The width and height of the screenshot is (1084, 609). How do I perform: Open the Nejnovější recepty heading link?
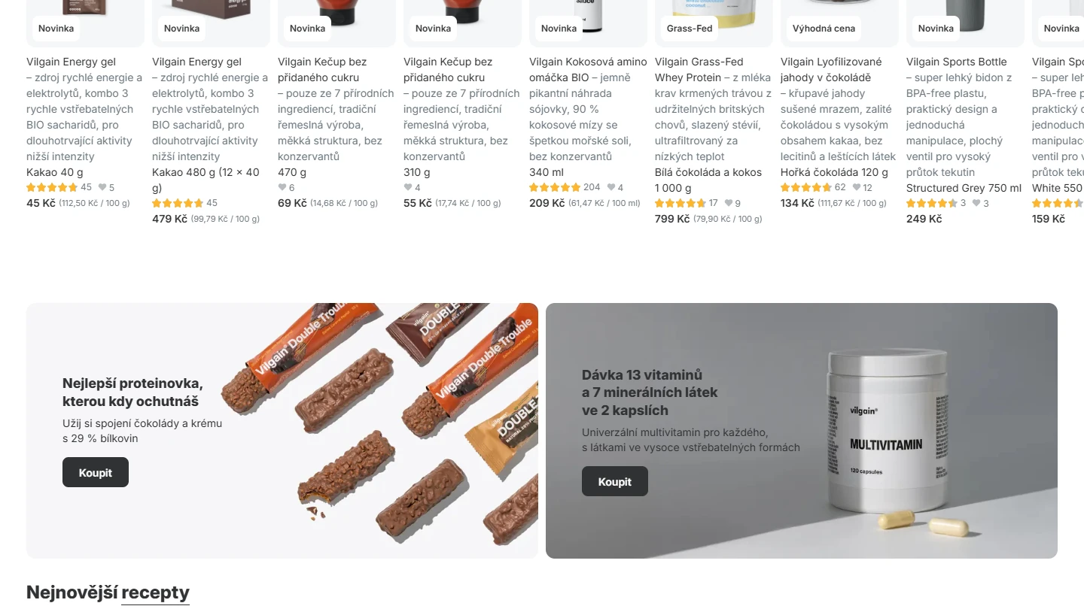click(x=108, y=592)
